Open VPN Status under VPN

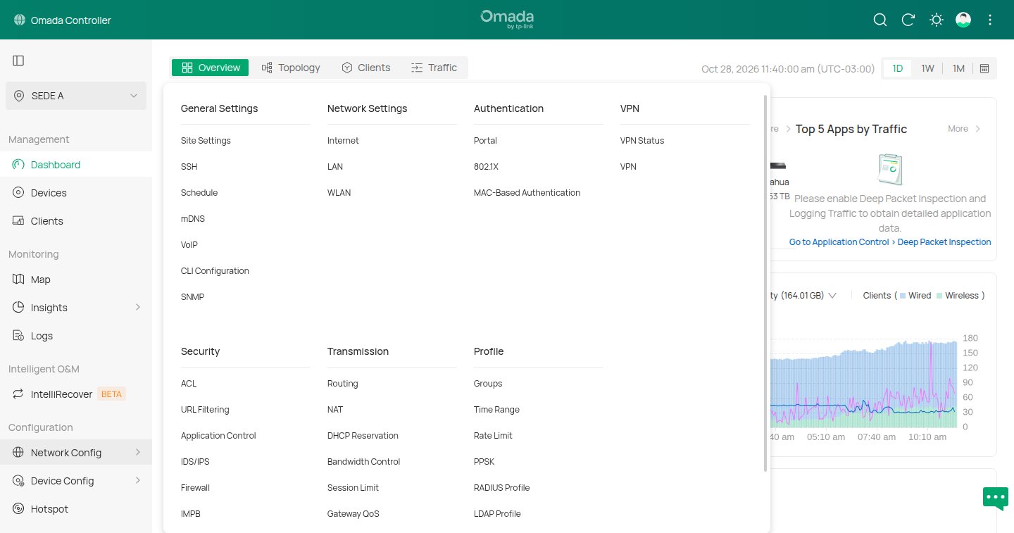(642, 141)
